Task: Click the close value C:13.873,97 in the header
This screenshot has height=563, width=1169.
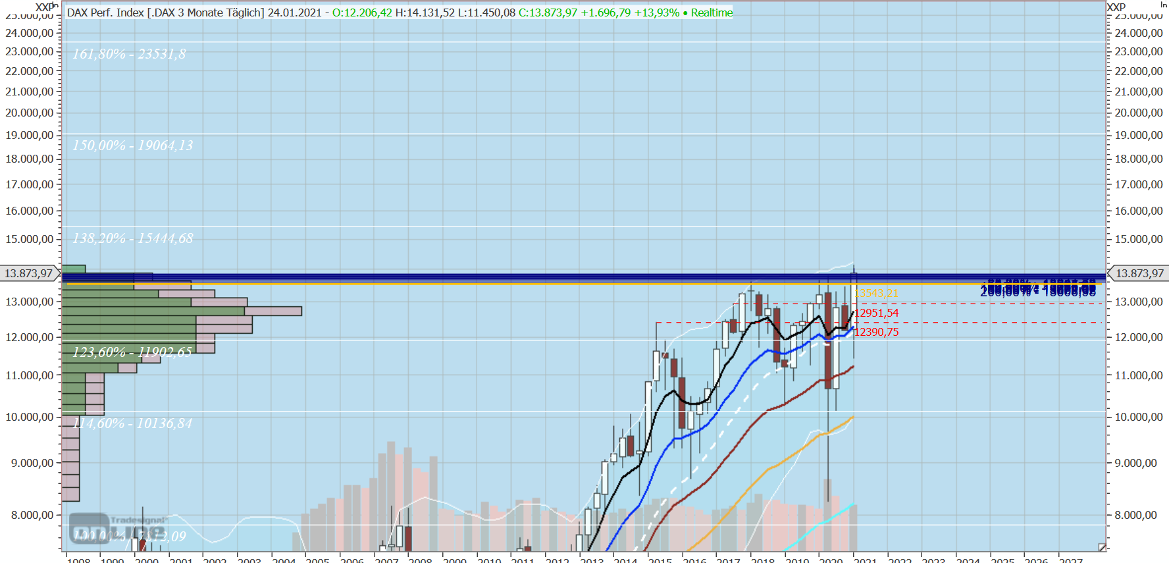Action: click(548, 13)
